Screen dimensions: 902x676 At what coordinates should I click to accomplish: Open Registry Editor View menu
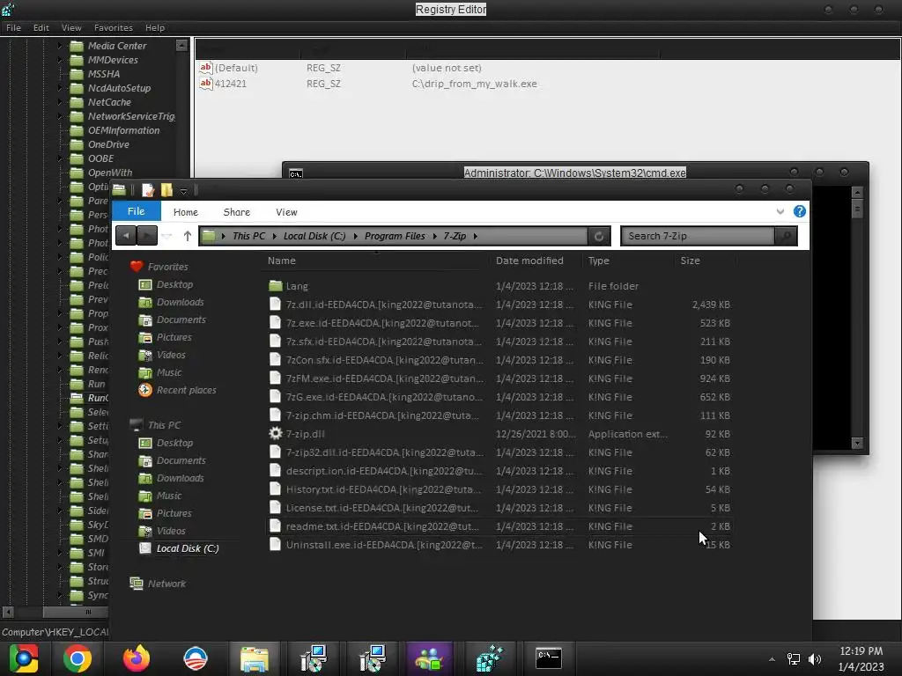point(71,27)
